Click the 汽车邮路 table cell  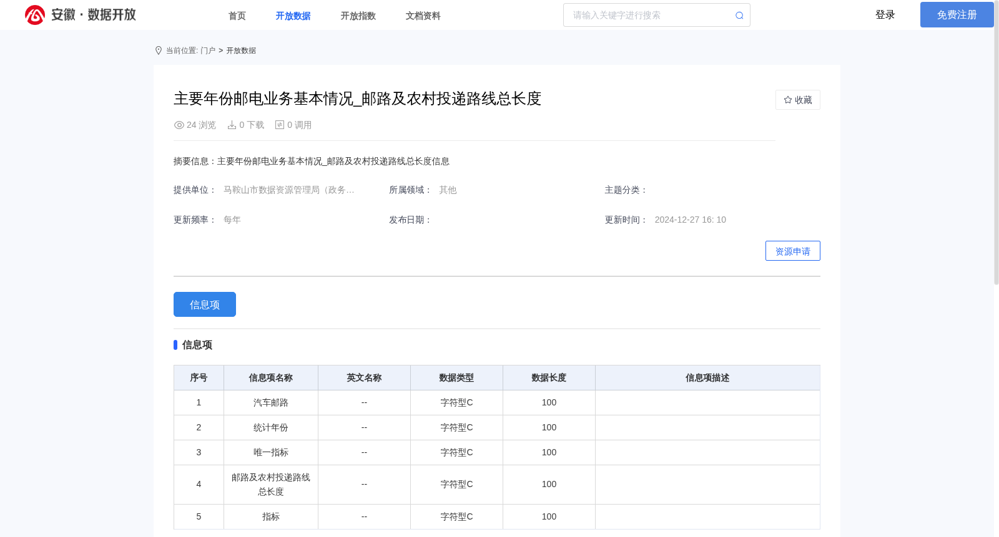[271, 402]
